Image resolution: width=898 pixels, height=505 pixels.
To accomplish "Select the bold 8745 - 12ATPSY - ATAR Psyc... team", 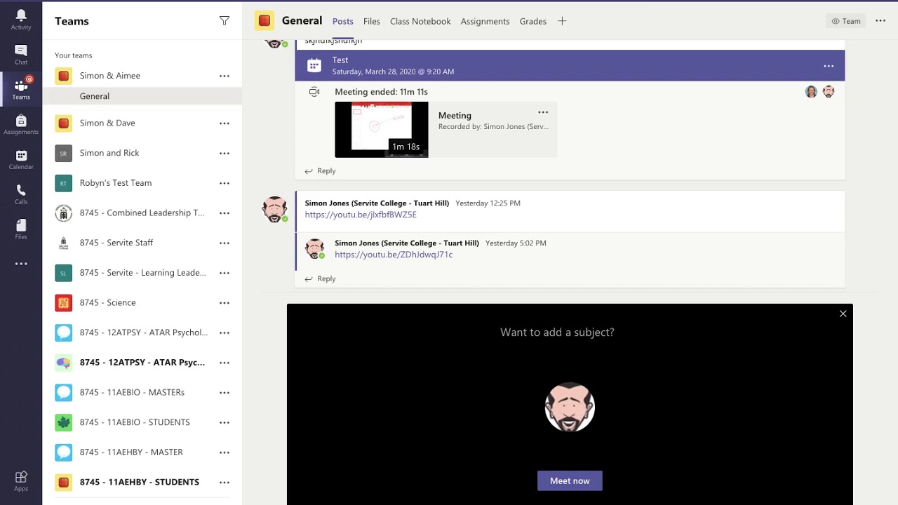I will coord(142,363).
